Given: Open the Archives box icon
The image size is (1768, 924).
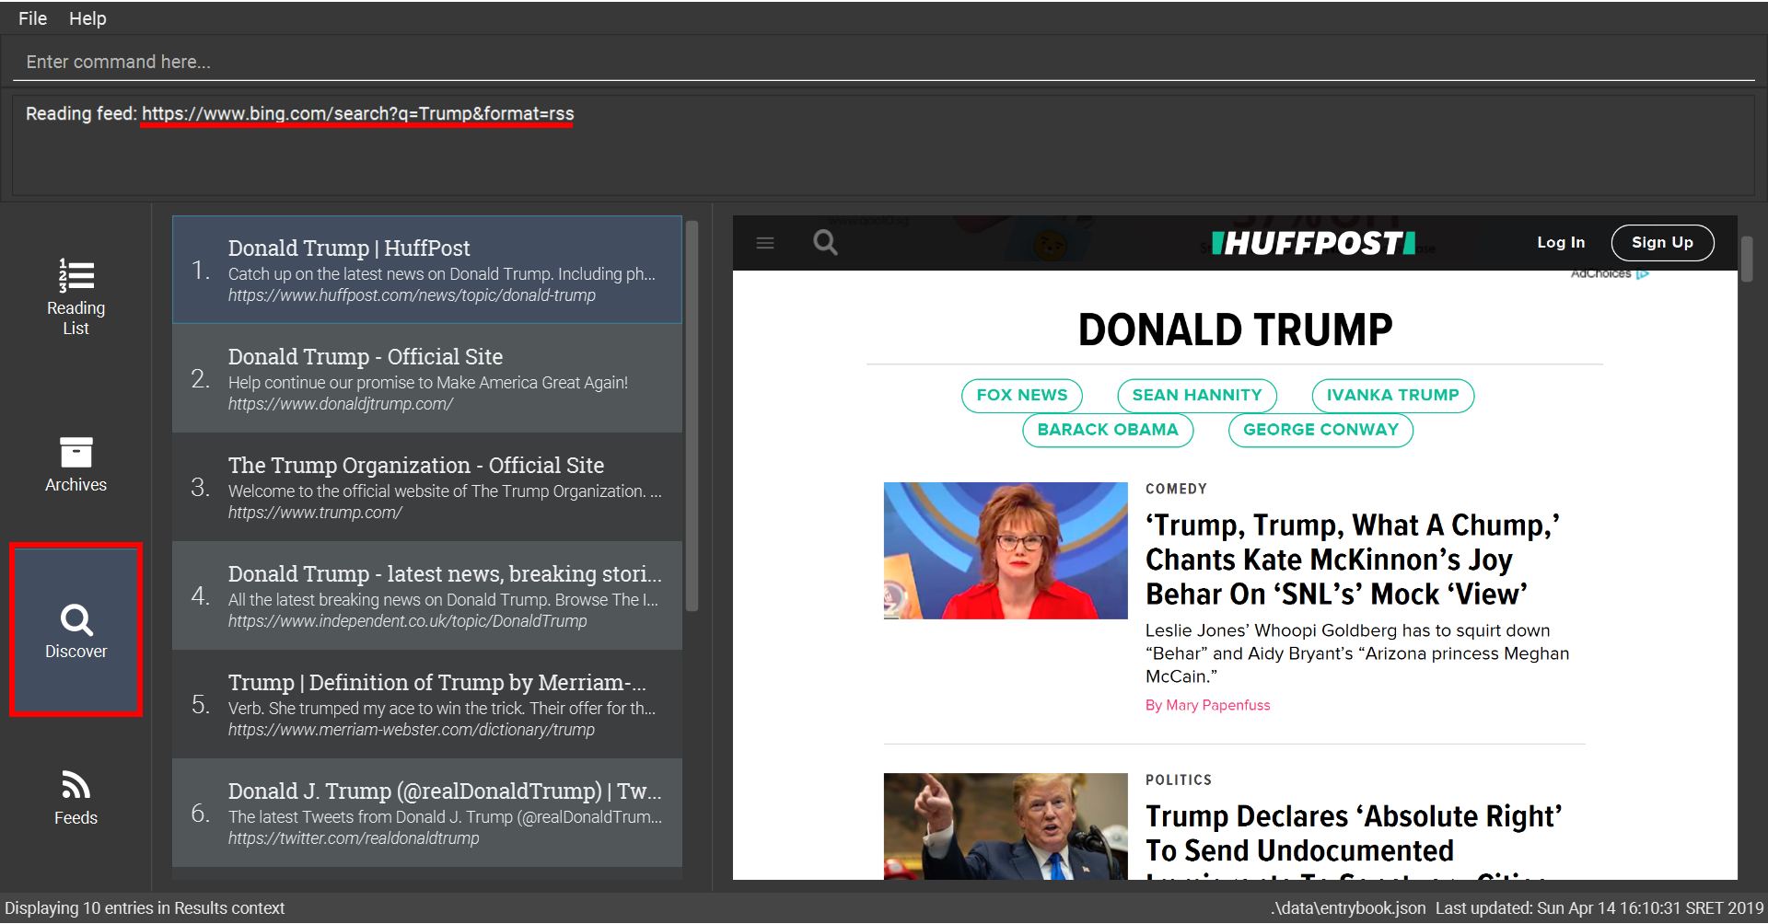Looking at the screenshot, I should coord(76,452).
